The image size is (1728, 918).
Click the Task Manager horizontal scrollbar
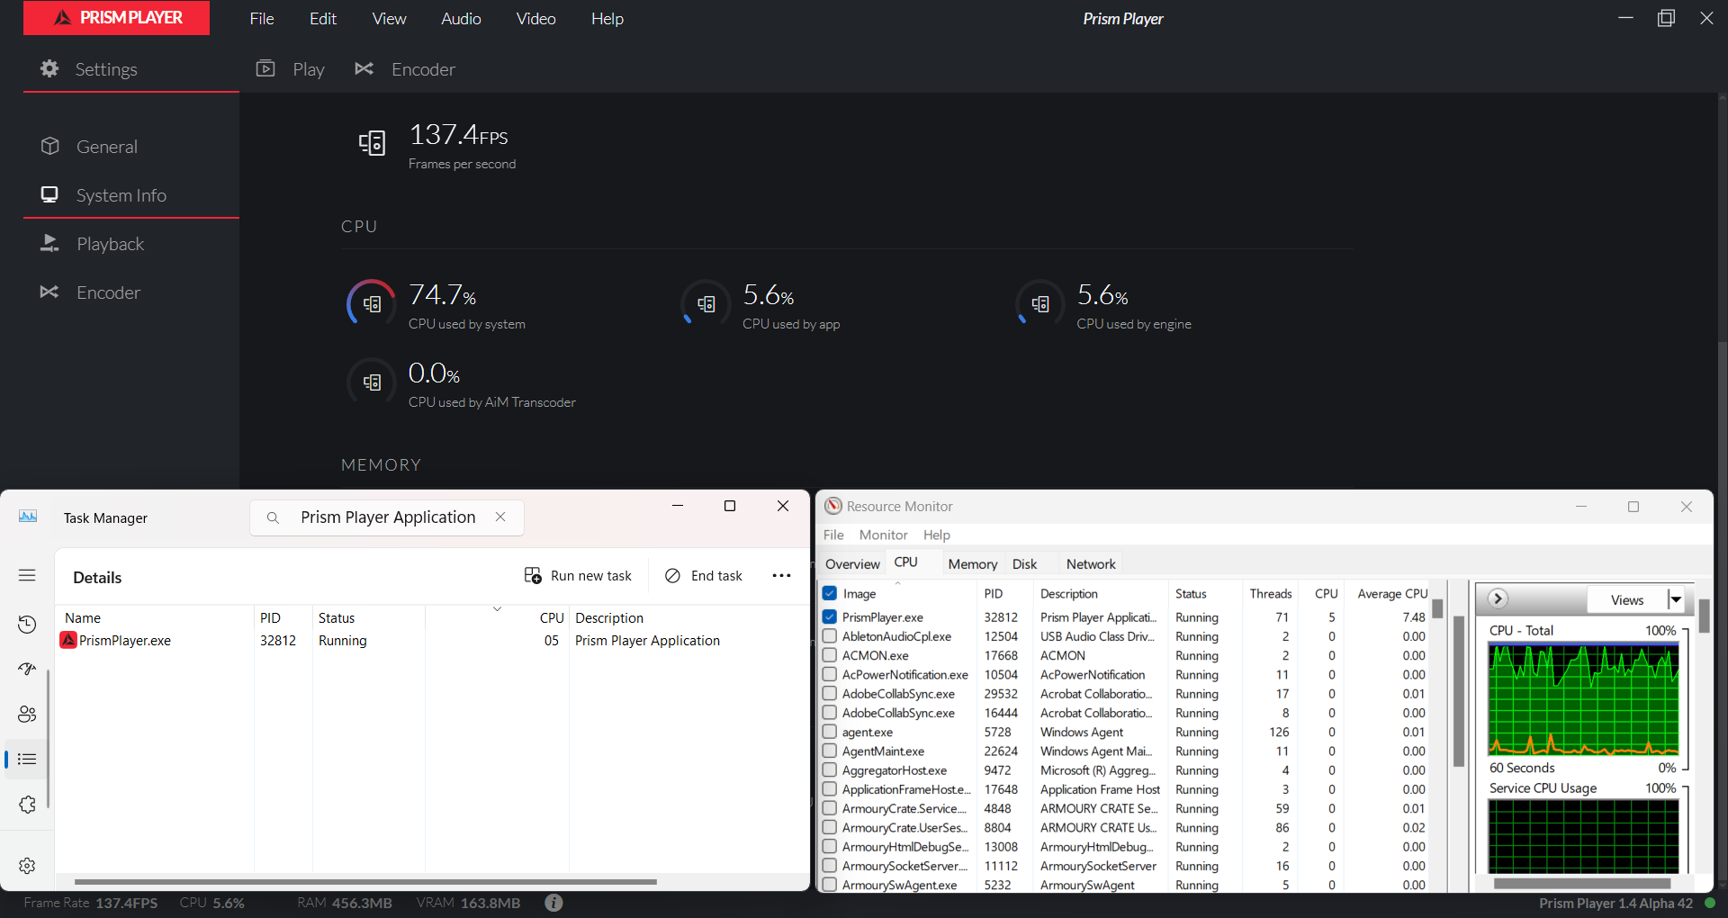click(x=365, y=882)
